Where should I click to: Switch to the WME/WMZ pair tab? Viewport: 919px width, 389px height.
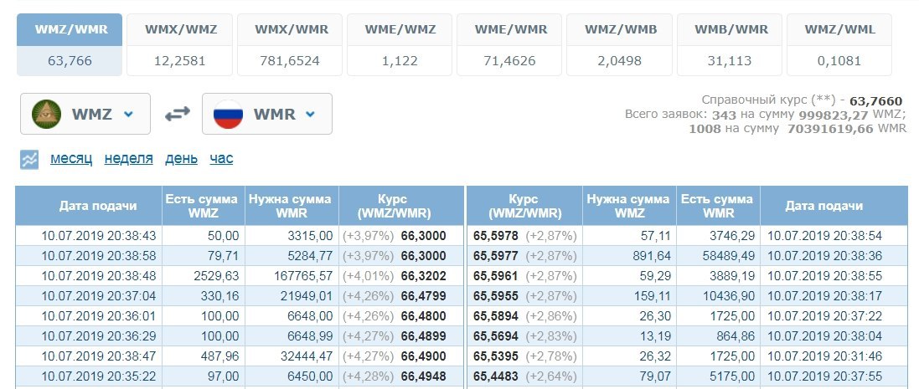(x=400, y=44)
